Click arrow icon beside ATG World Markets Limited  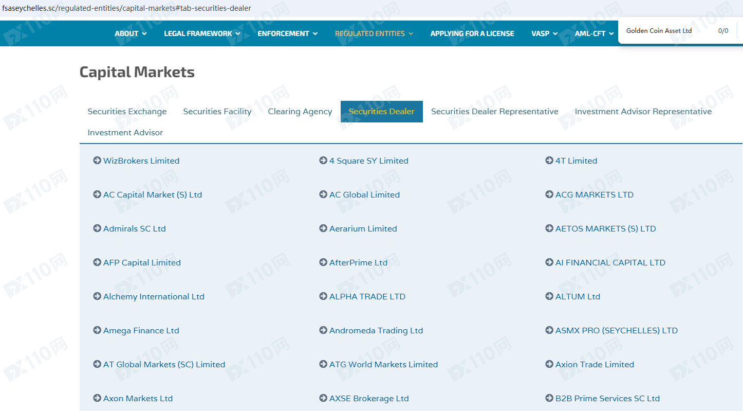[323, 364]
